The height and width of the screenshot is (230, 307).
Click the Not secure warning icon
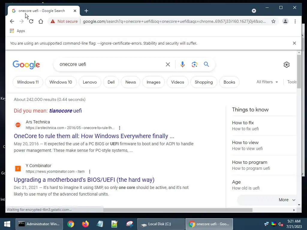point(53,21)
